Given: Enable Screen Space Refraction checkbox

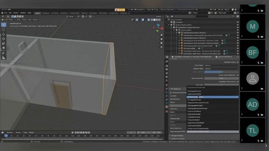Looking at the screenshot, I should 237,75.
